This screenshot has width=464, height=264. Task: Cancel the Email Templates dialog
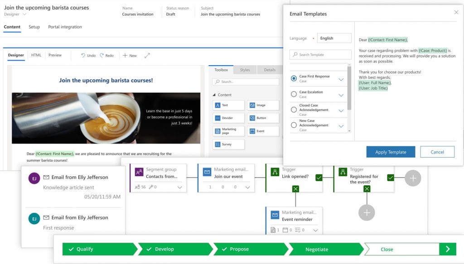[x=437, y=152]
